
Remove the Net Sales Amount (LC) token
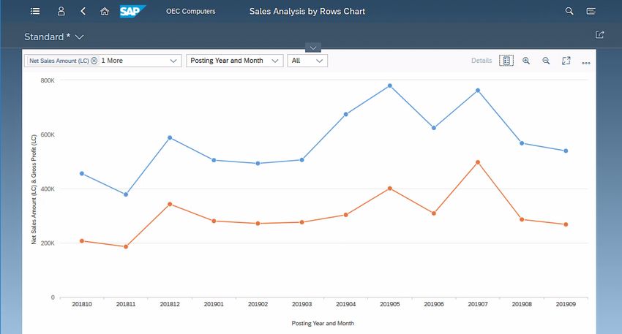94,61
